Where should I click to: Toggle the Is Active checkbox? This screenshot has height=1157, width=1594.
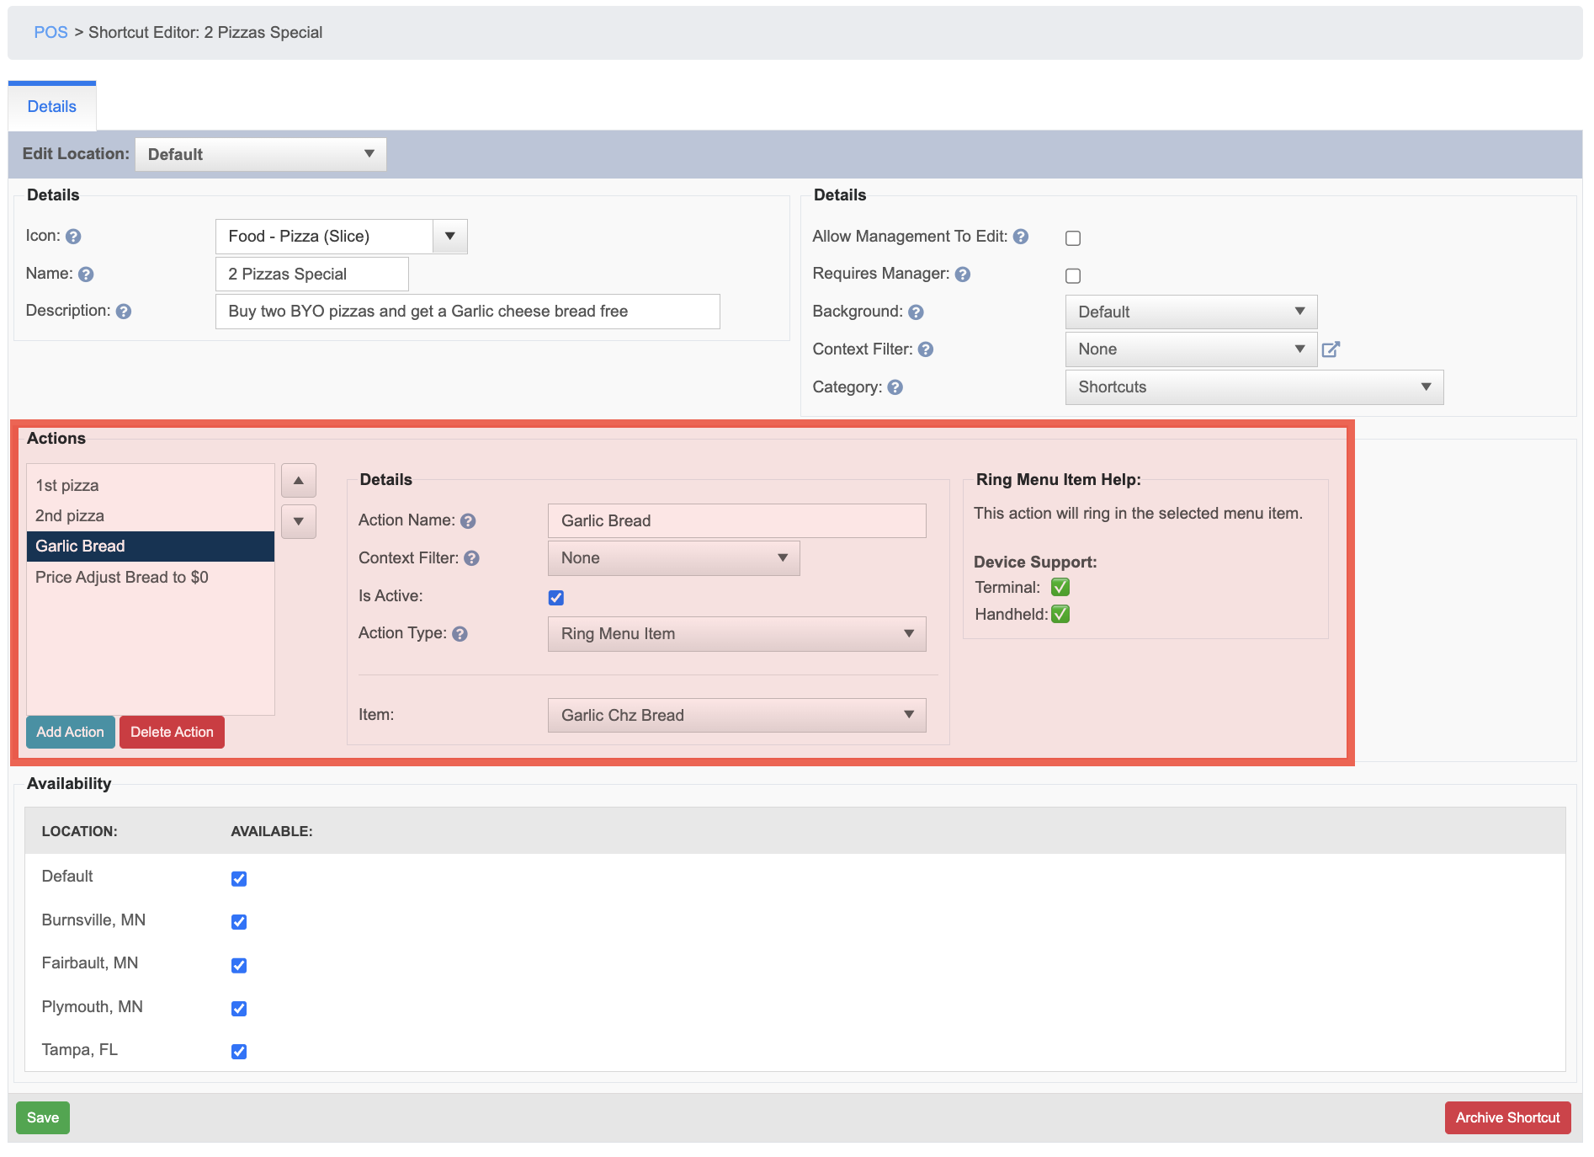(556, 598)
